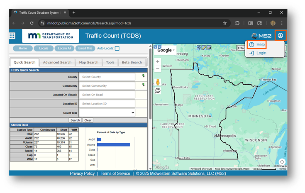
Task: Toggle the Auto-Locate checkbox
Action: tap(117, 49)
